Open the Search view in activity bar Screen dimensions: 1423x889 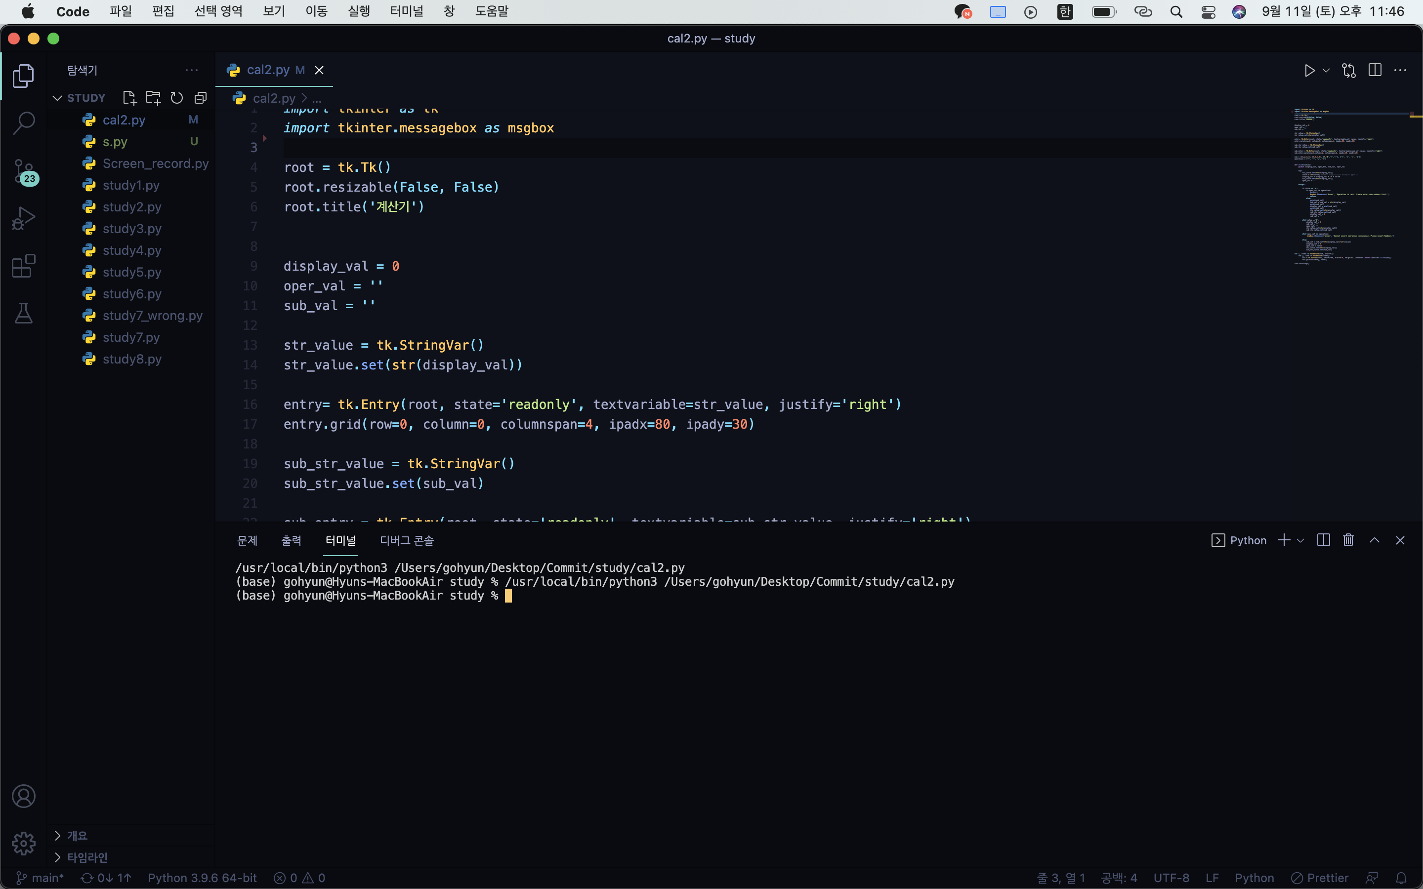24,123
